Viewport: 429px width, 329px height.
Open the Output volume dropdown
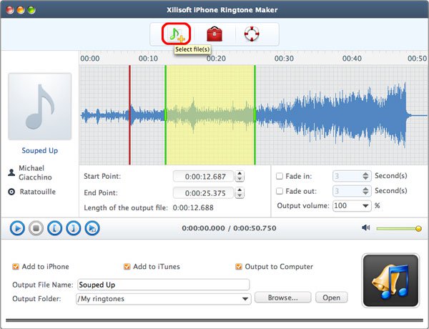click(366, 206)
